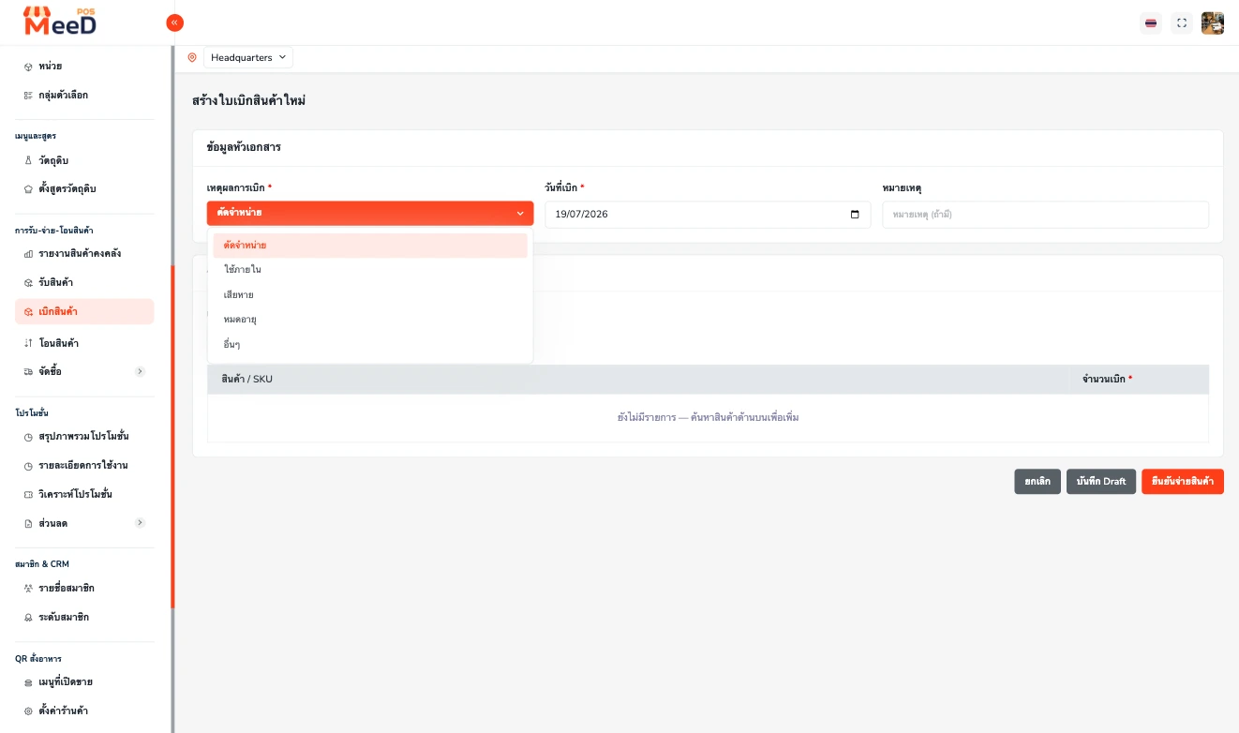
Task: Click the MeeD POS logo
Action: click(x=60, y=21)
